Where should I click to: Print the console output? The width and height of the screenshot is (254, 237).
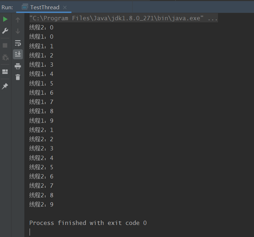click(18, 66)
